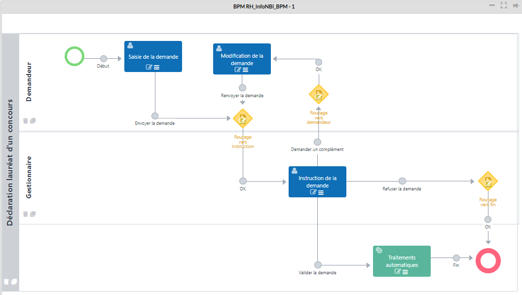
Task: Select the 'Routage vers instruction' gateway
Action: [242, 118]
